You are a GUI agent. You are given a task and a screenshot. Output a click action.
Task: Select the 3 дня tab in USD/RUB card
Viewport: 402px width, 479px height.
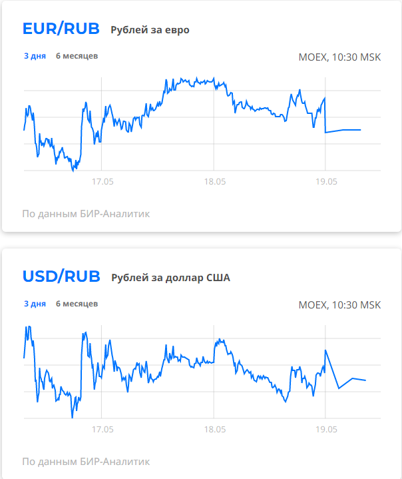pyautogui.click(x=35, y=304)
